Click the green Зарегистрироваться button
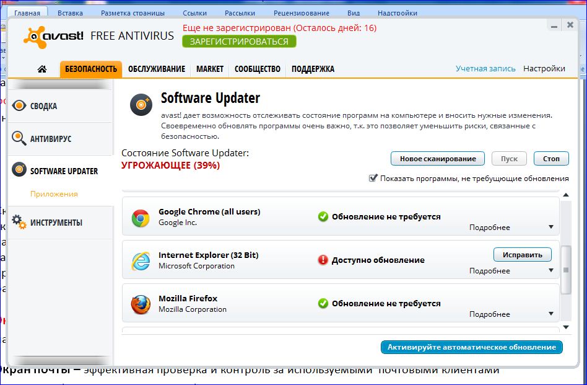587x385 pixels. [239, 42]
